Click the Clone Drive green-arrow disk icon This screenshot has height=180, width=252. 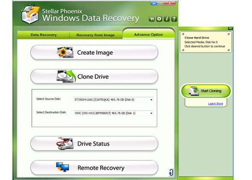tap(66, 76)
